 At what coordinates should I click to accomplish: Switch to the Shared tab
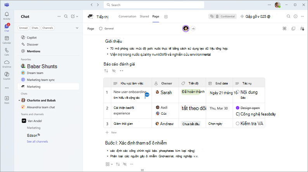[x=144, y=17]
